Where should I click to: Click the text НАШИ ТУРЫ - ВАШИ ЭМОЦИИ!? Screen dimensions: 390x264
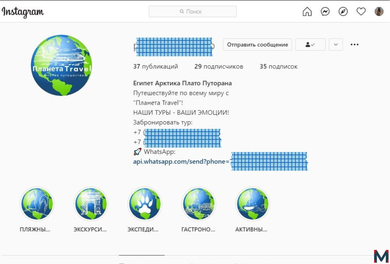(181, 113)
